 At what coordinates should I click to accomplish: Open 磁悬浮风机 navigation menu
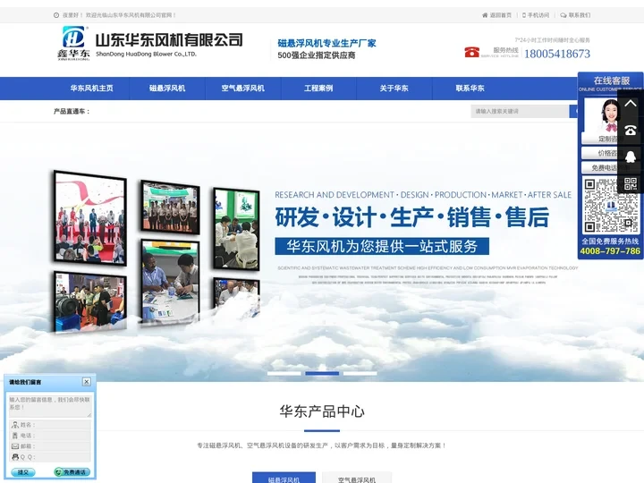tap(167, 89)
